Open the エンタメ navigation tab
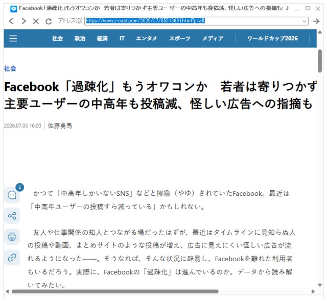 [x=147, y=38]
